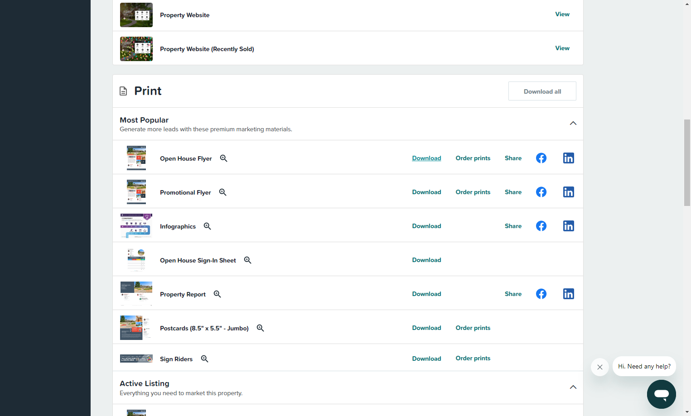The width and height of the screenshot is (691, 416).
Task: Share Open House Flyer on Facebook
Action: (x=541, y=158)
